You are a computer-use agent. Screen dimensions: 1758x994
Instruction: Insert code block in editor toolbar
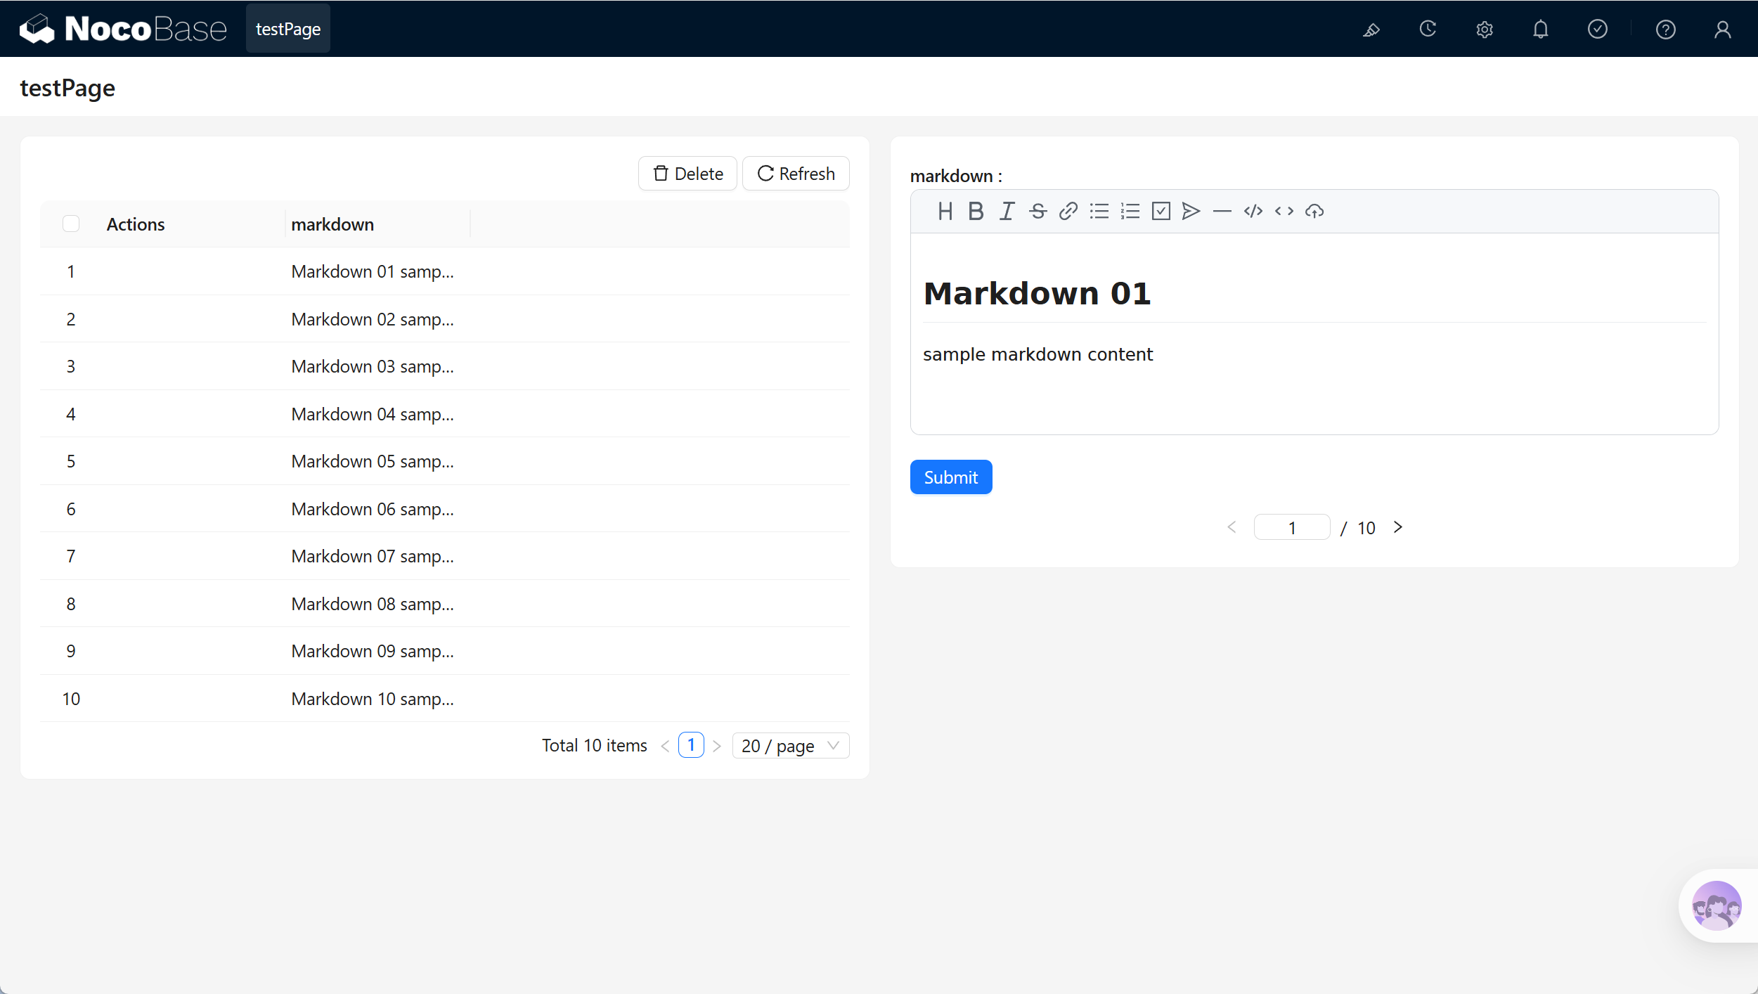point(1253,211)
